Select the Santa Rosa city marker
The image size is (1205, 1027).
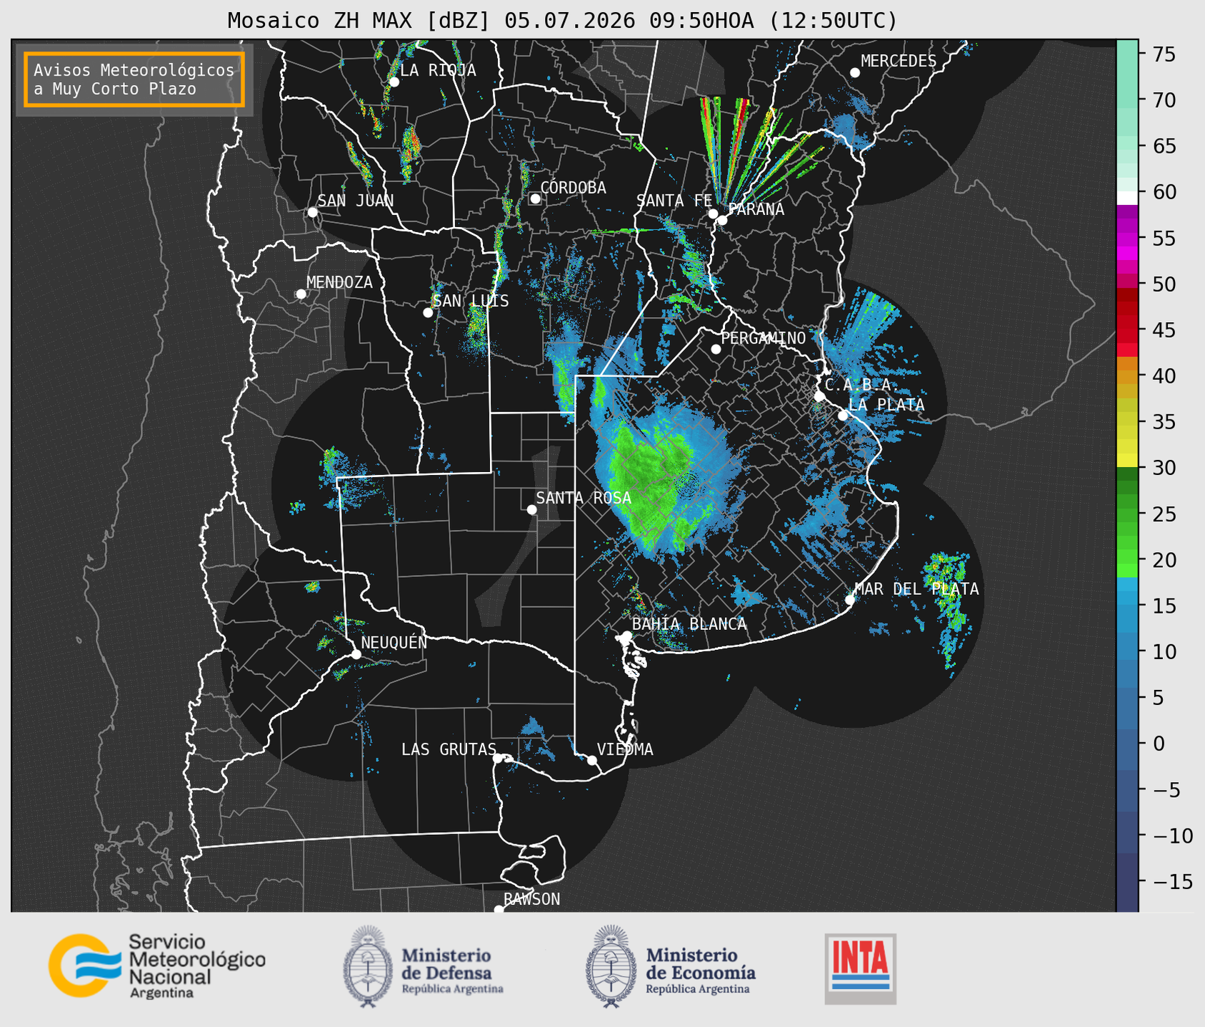coord(531,509)
